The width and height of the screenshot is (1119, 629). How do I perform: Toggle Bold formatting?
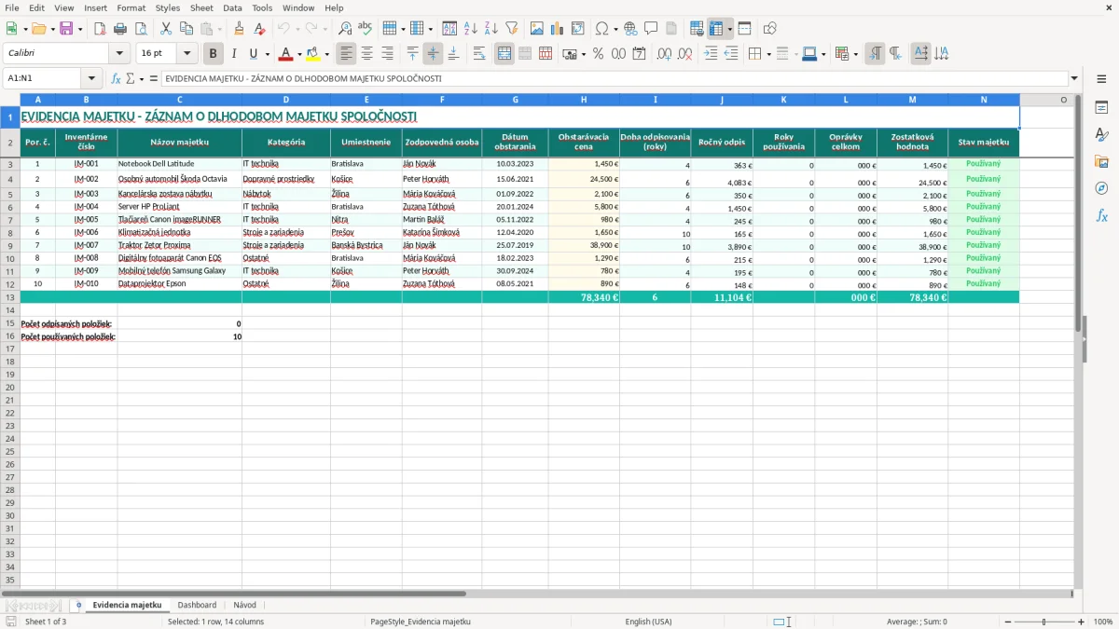[x=214, y=54]
